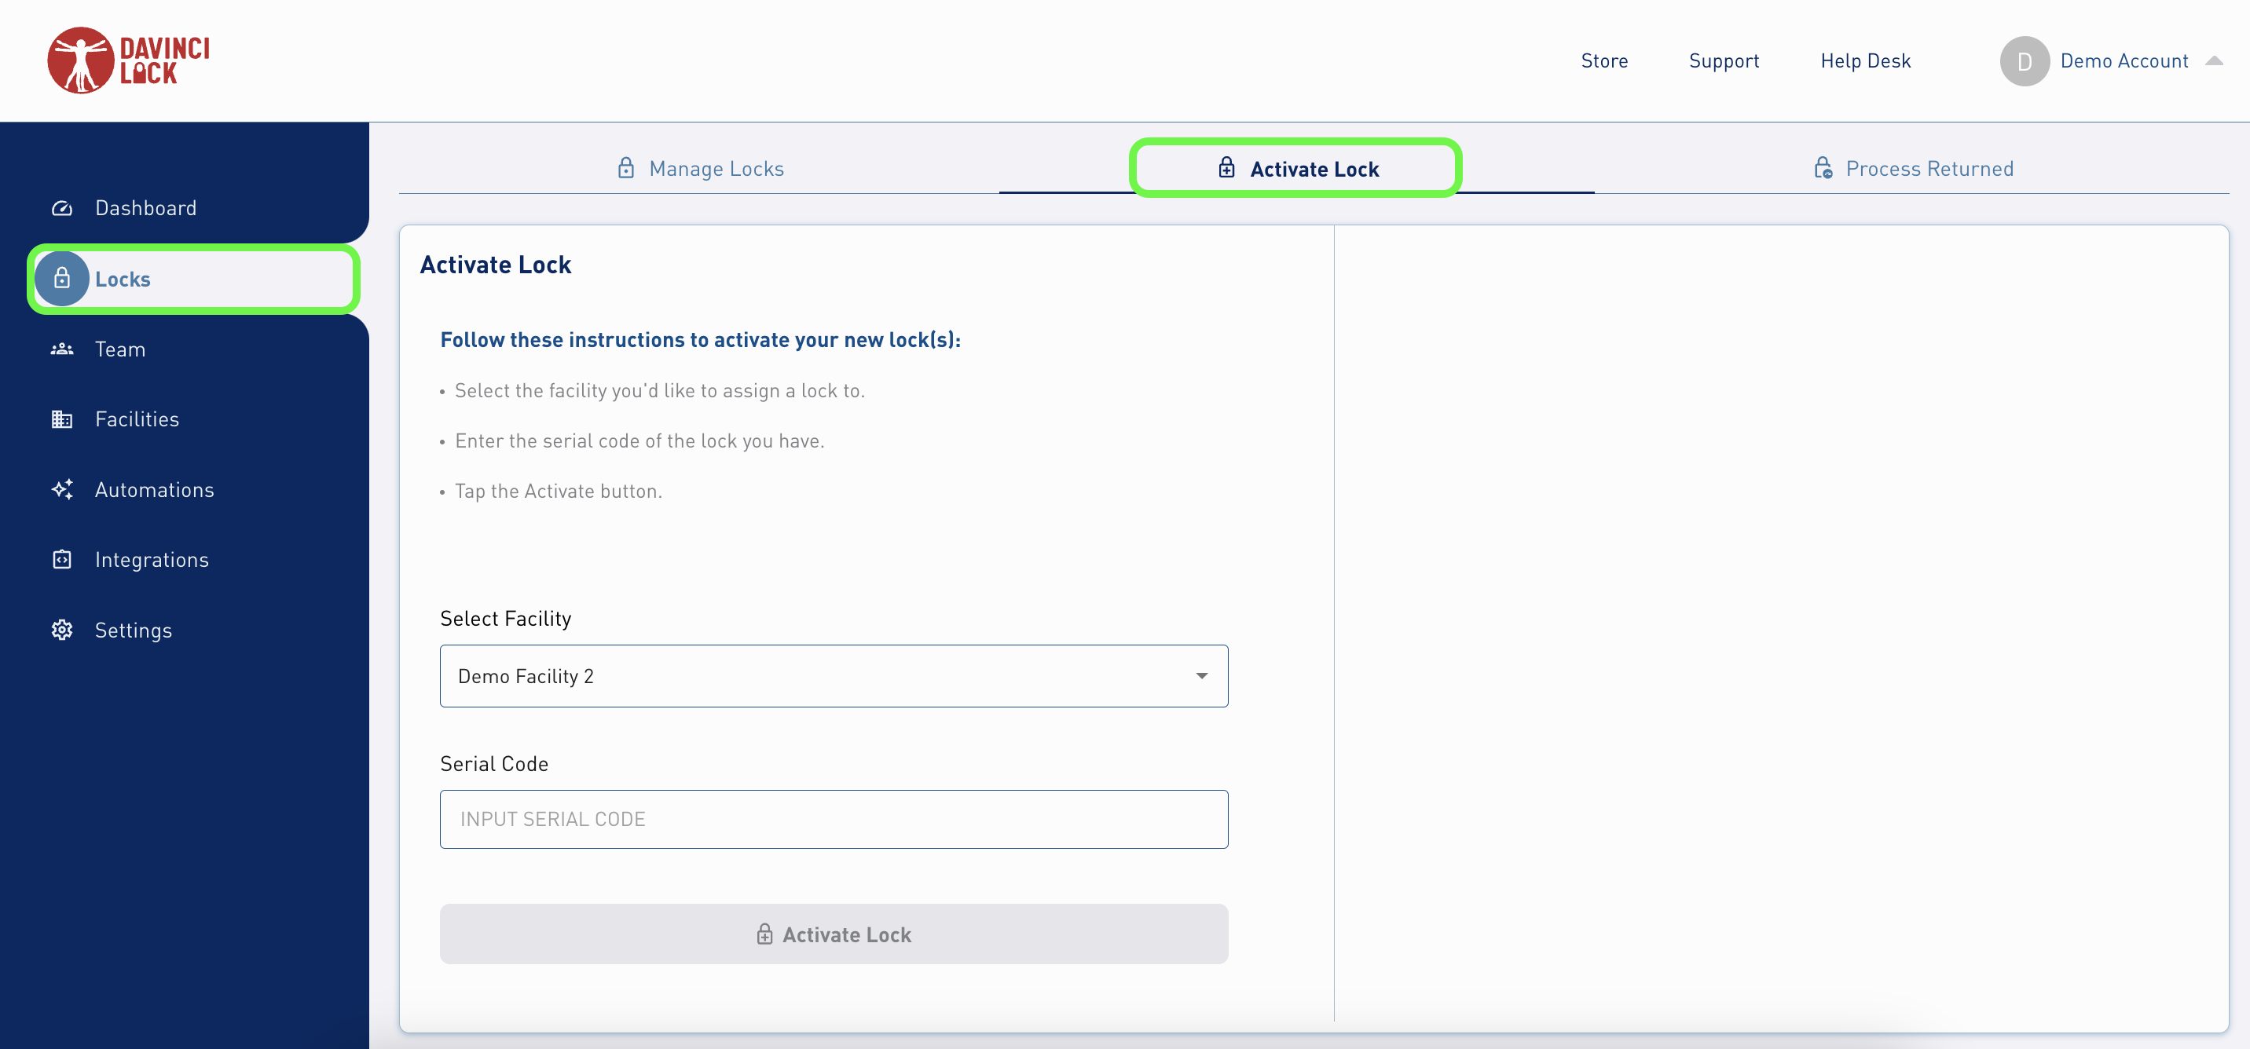Click the Automations sparkle icon
Viewport: 2250px width, 1049px height.
tap(62, 490)
